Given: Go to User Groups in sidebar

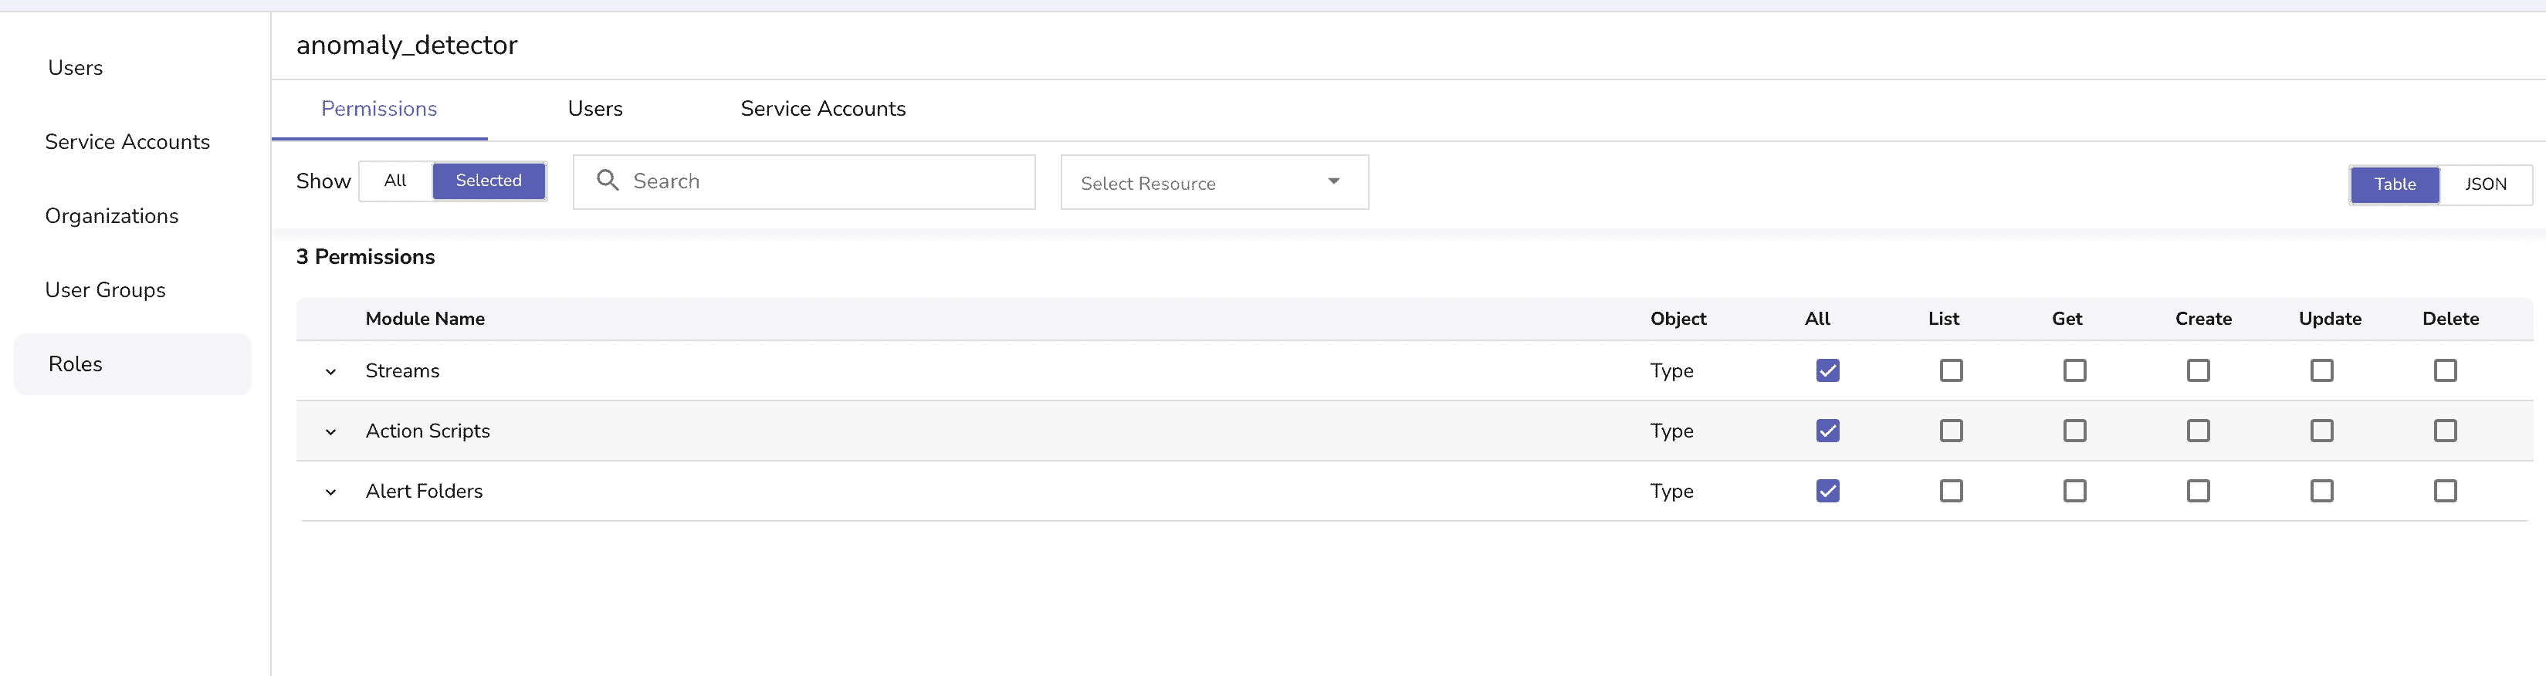Looking at the screenshot, I should (x=105, y=291).
